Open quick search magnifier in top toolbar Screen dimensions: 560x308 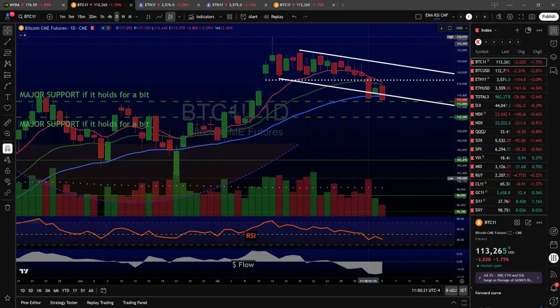[x=498, y=16]
